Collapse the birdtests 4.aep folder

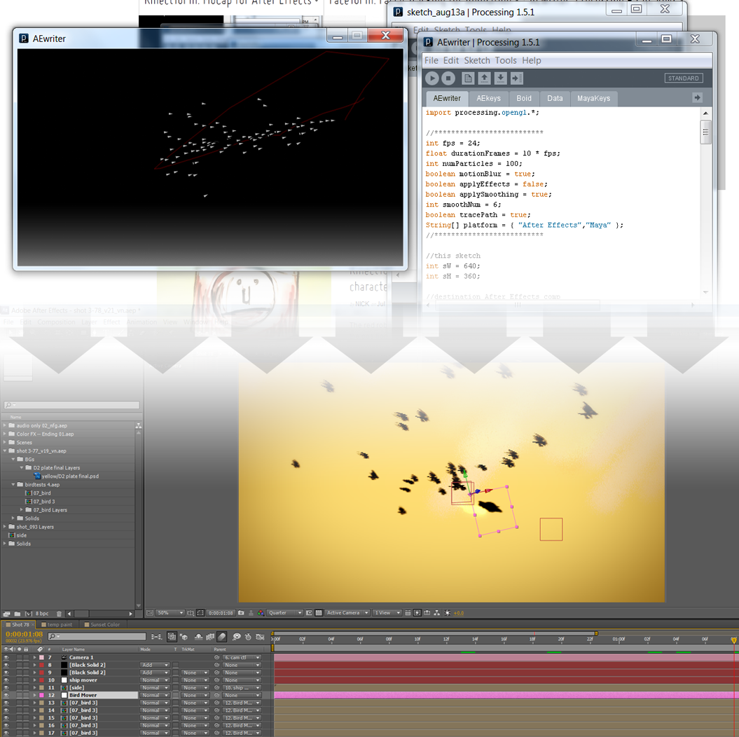pyautogui.click(x=14, y=484)
